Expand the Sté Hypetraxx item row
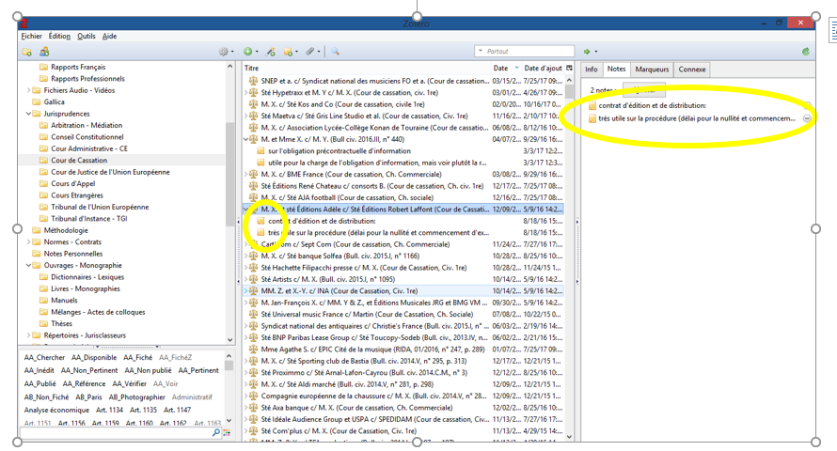Viewport: 837px width, 451px height. coord(246,93)
